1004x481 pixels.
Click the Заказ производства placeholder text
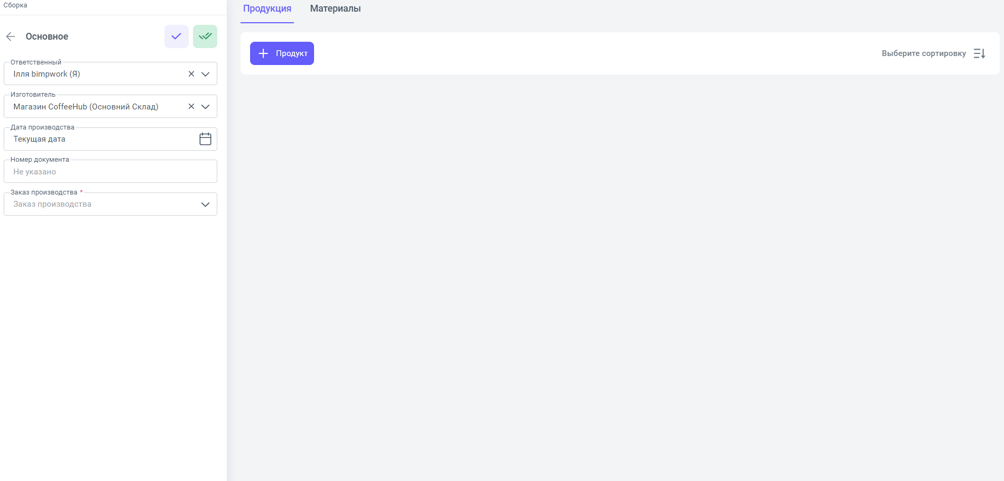click(x=52, y=205)
